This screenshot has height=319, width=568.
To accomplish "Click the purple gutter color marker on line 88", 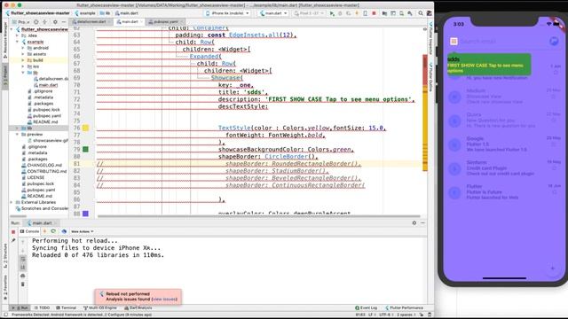I will click(x=85, y=214).
